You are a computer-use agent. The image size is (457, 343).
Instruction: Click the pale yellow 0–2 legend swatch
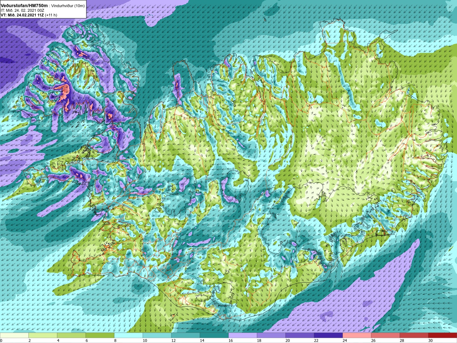point(14,336)
